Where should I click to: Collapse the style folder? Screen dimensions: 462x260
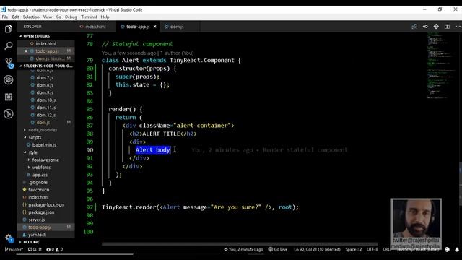(32, 152)
